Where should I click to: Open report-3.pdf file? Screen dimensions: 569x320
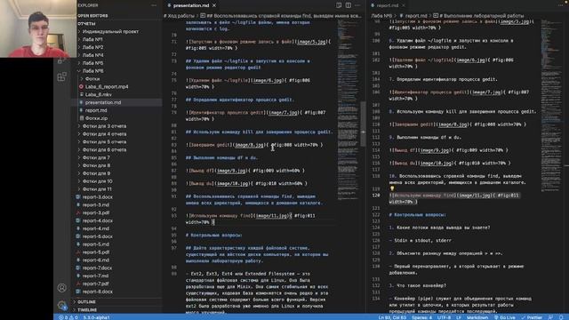[x=95, y=213]
